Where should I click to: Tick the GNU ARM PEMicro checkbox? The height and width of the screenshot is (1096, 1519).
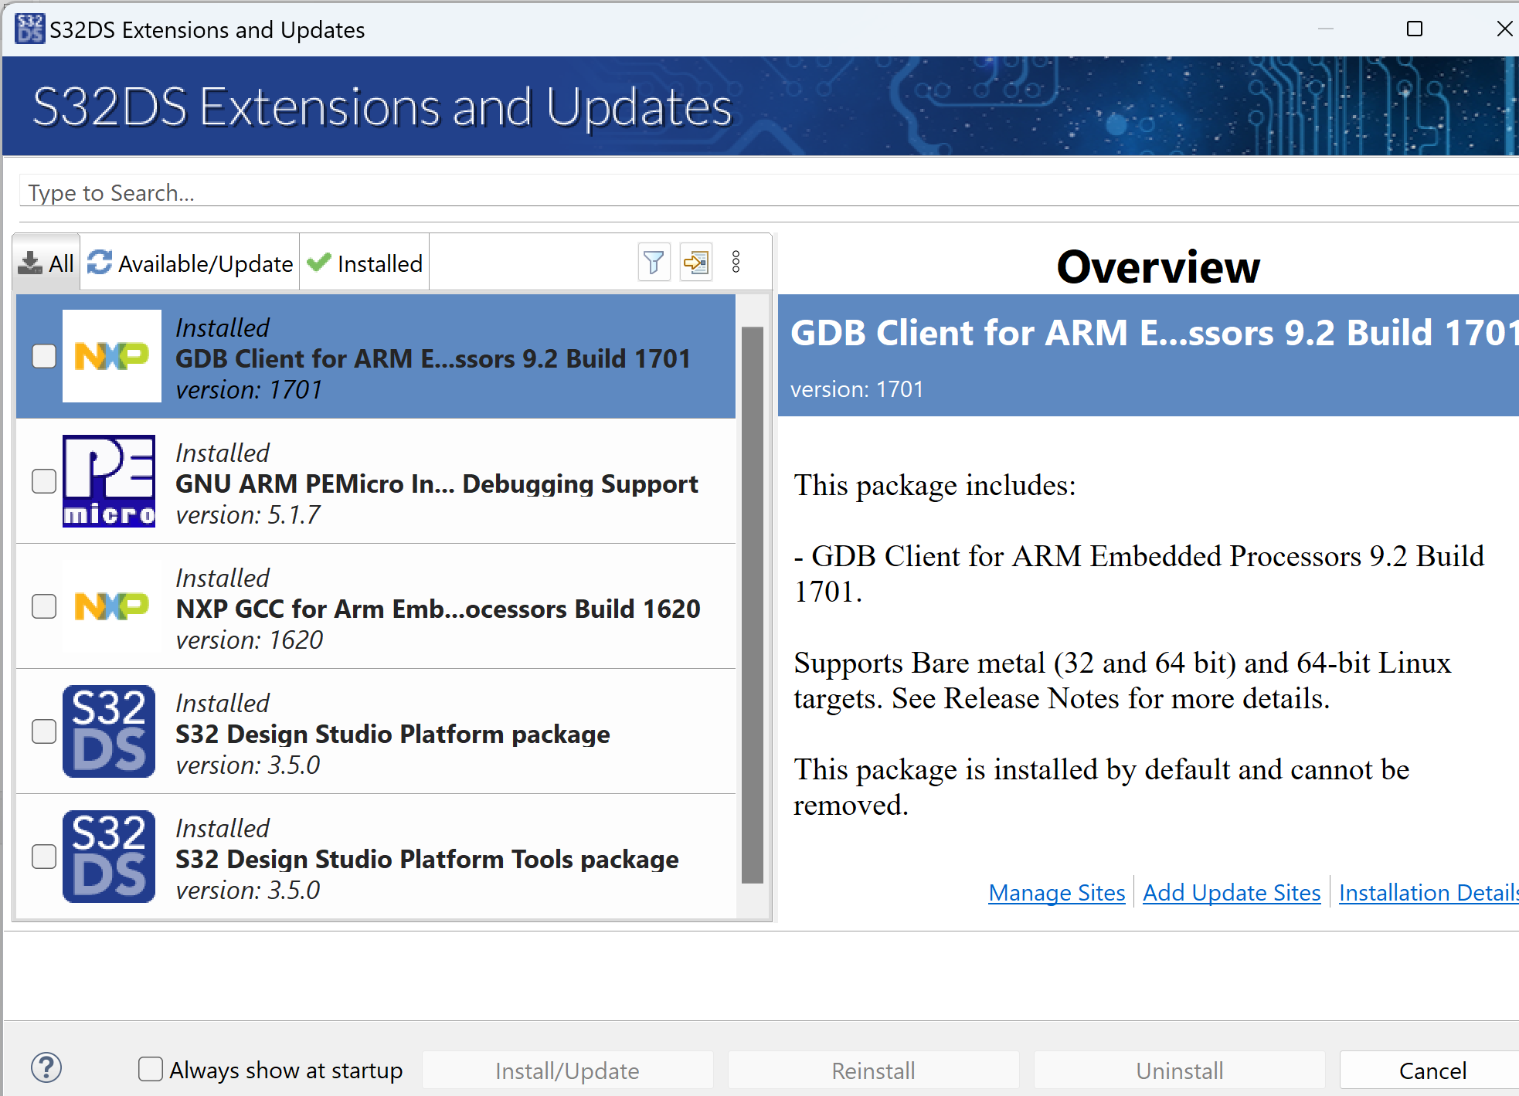point(44,481)
